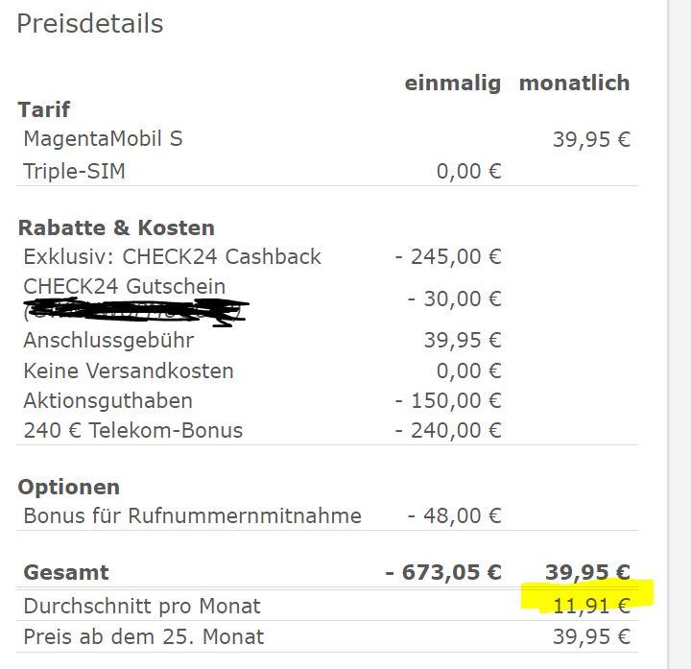Click the MagentaMobil S tariff name

click(x=103, y=139)
